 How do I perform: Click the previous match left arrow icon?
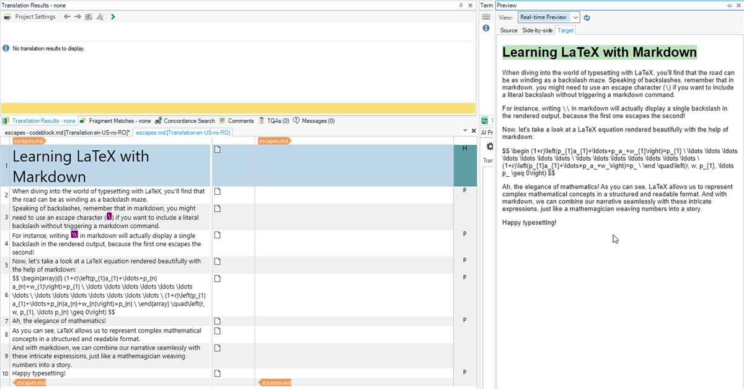pos(67,17)
